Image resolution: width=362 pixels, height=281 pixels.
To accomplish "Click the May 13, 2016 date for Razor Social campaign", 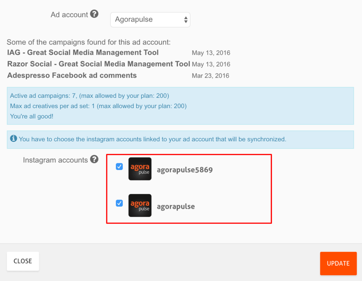I will 211,64.
